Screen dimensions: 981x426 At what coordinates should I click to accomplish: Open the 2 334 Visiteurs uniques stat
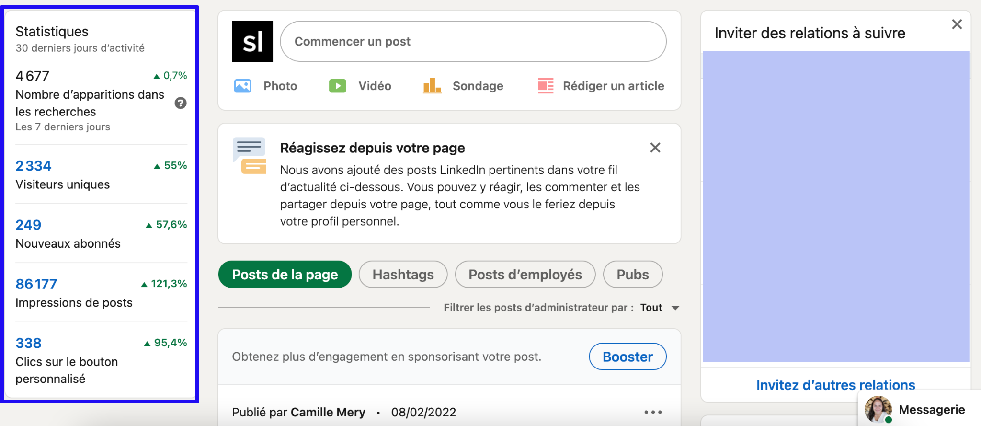point(33,166)
